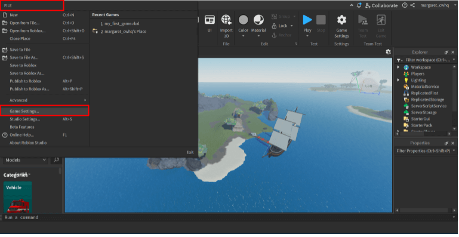
Task: Click the share icon
Action: tap(412, 5)
